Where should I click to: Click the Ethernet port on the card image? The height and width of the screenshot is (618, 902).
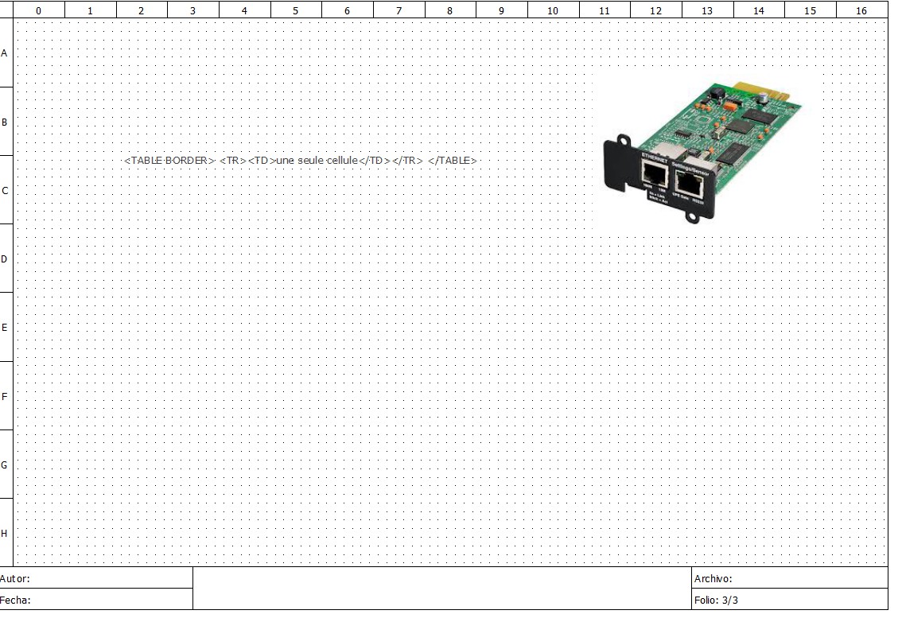(x=655, y=175)
